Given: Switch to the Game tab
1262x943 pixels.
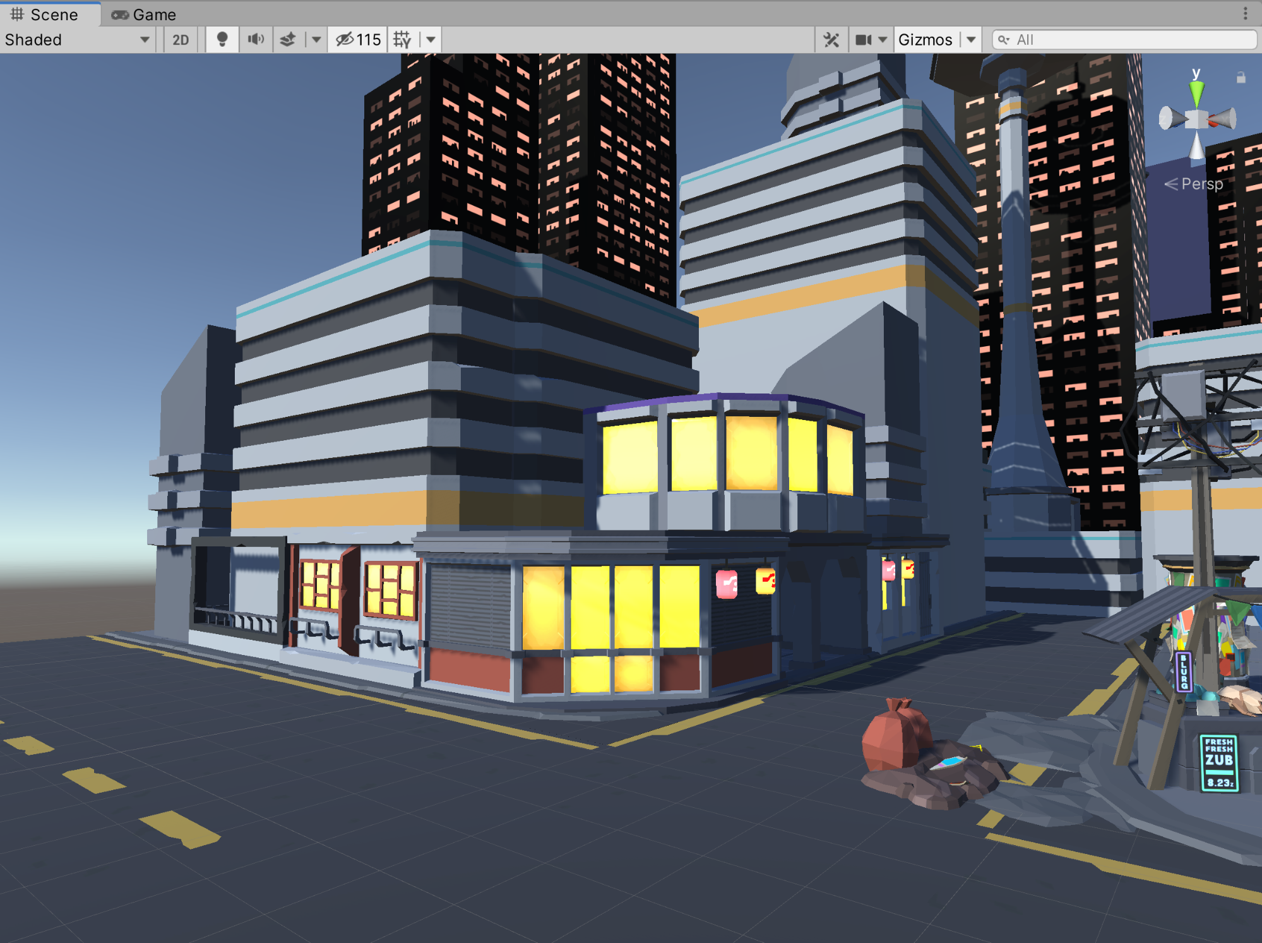Looking at the screenshot, I should (144, 15).
